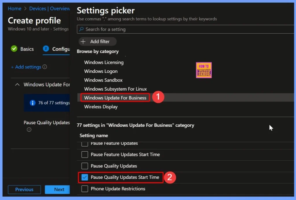Click the 77 settings category summary text

135,125
